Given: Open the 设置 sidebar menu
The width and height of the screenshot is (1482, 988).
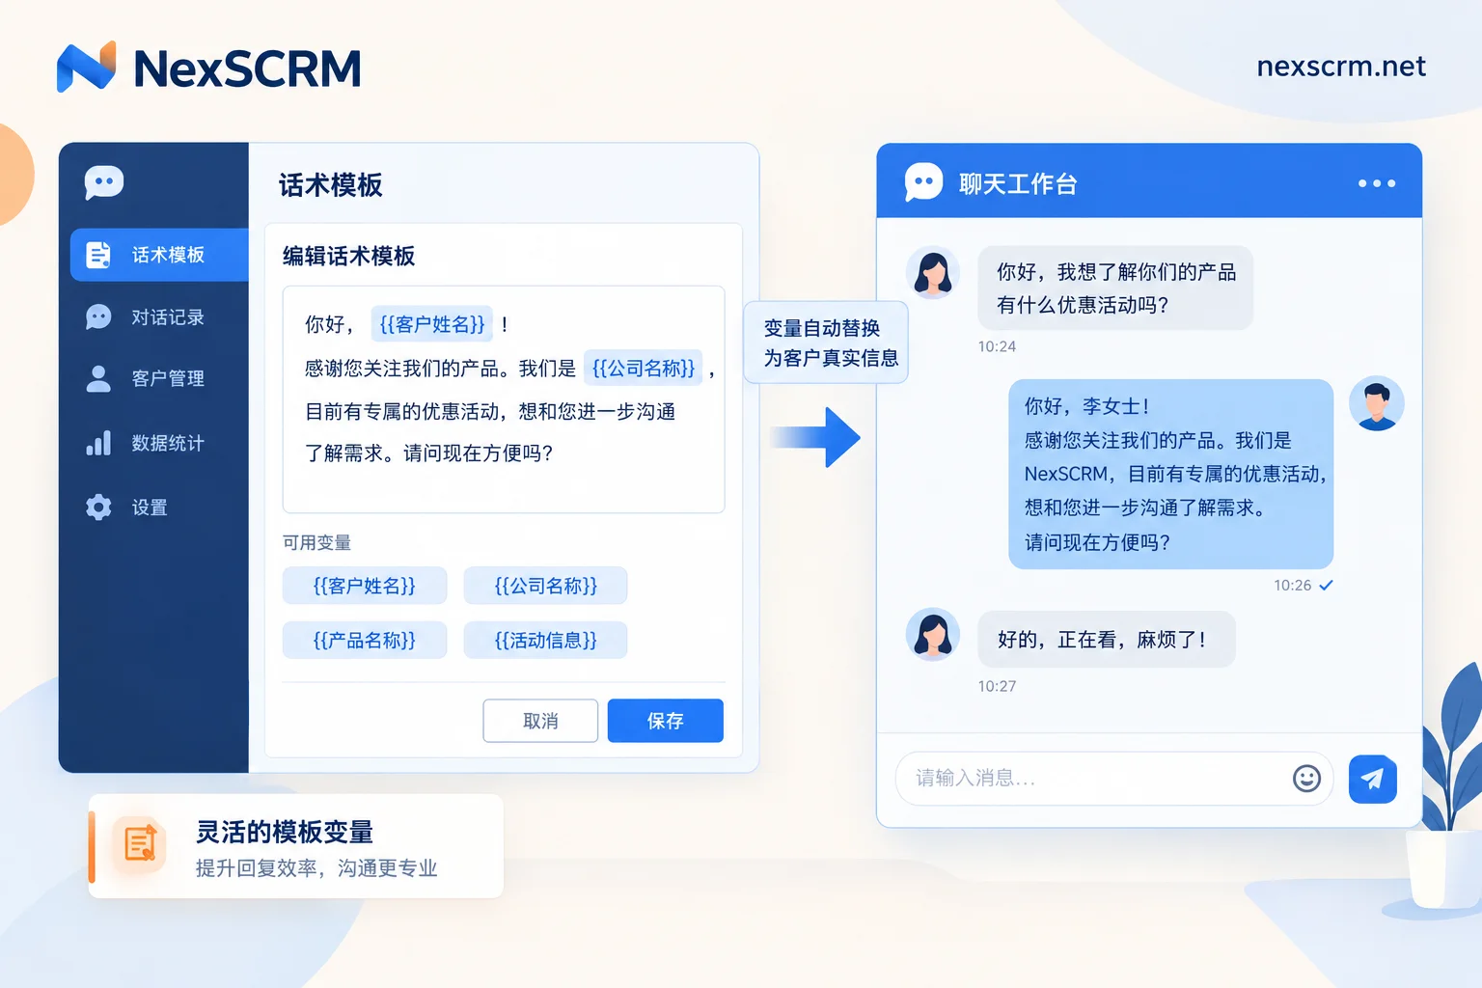Looking at the screenshot, I should (159, 507).
